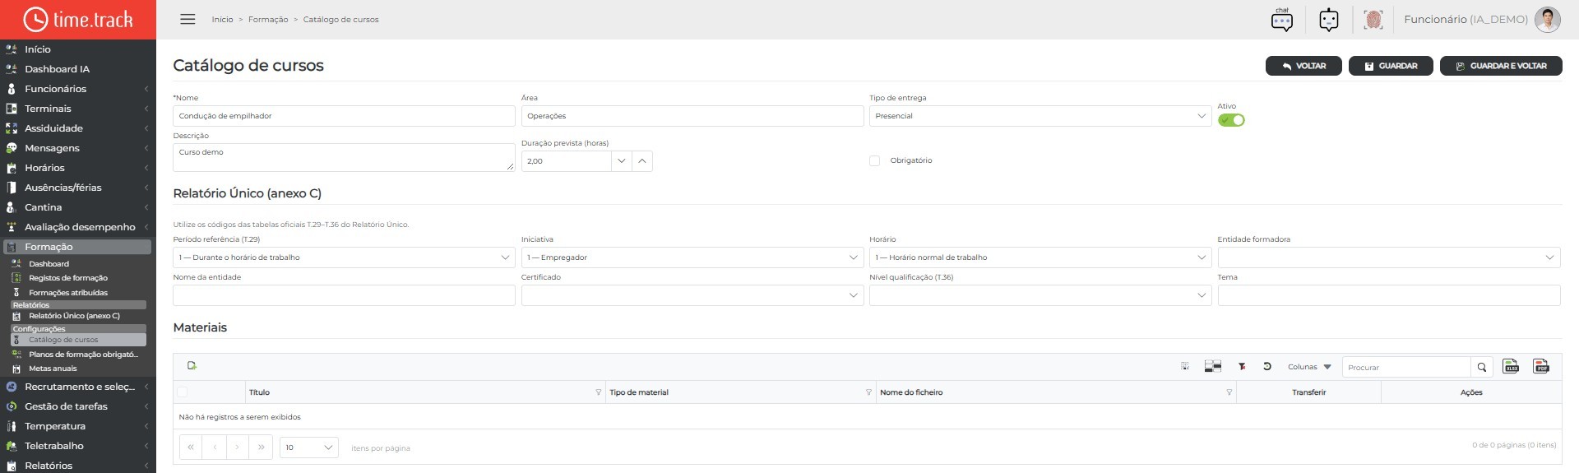This screenshot has height=473, width=1579.
Task: Toggle the row layout icon in Materiais toolbar
Action: click(x=1212, y=367)
